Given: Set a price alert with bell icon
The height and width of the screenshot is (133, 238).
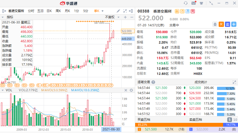Looking at the screenshot, I should tap(215, 24).
